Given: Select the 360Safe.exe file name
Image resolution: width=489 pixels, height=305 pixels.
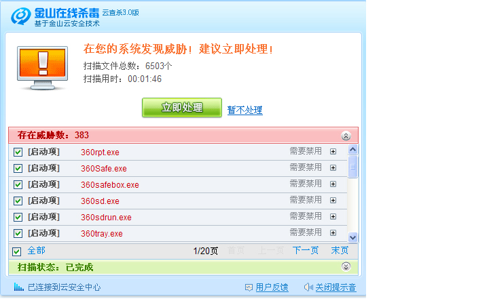Looking at the screenshot, I should (x=103, y=168).
